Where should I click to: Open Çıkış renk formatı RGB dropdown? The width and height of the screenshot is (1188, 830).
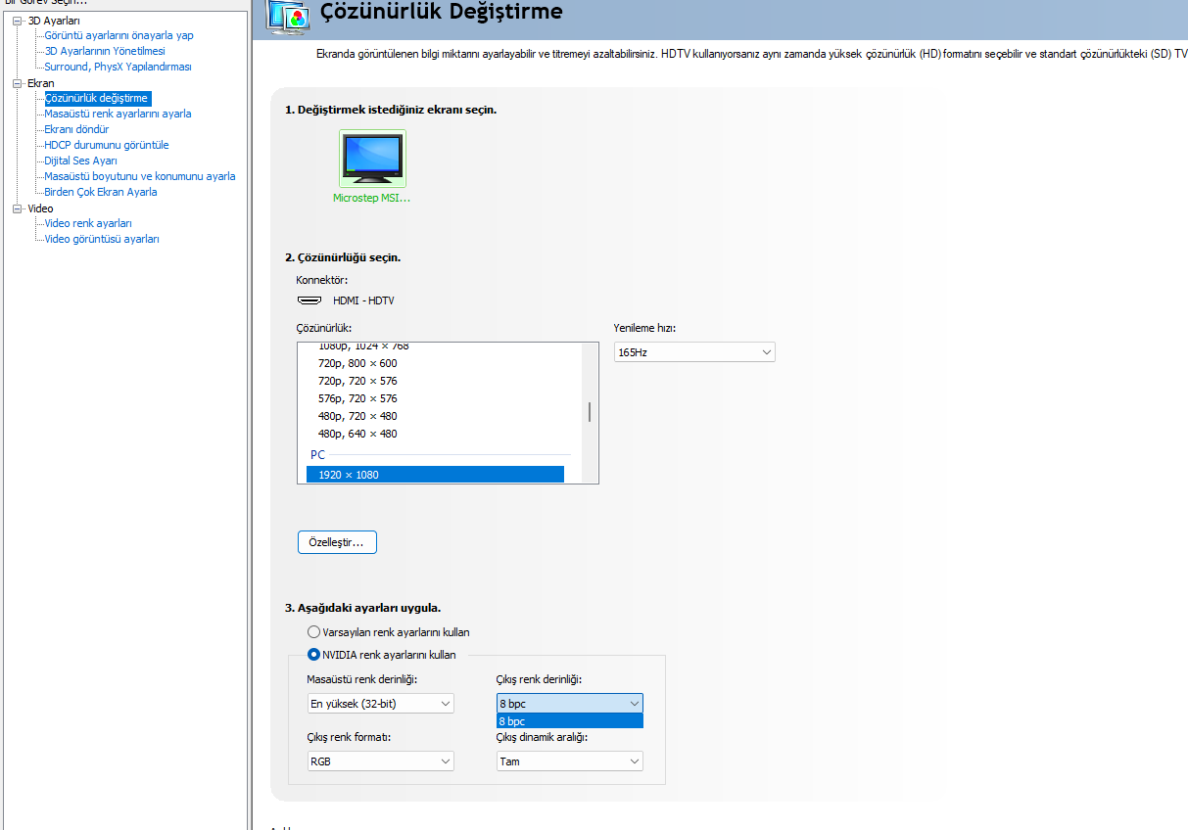point(381,761)
